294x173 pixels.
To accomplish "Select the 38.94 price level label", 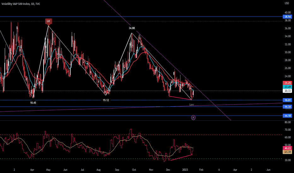I will coord(287,17).
